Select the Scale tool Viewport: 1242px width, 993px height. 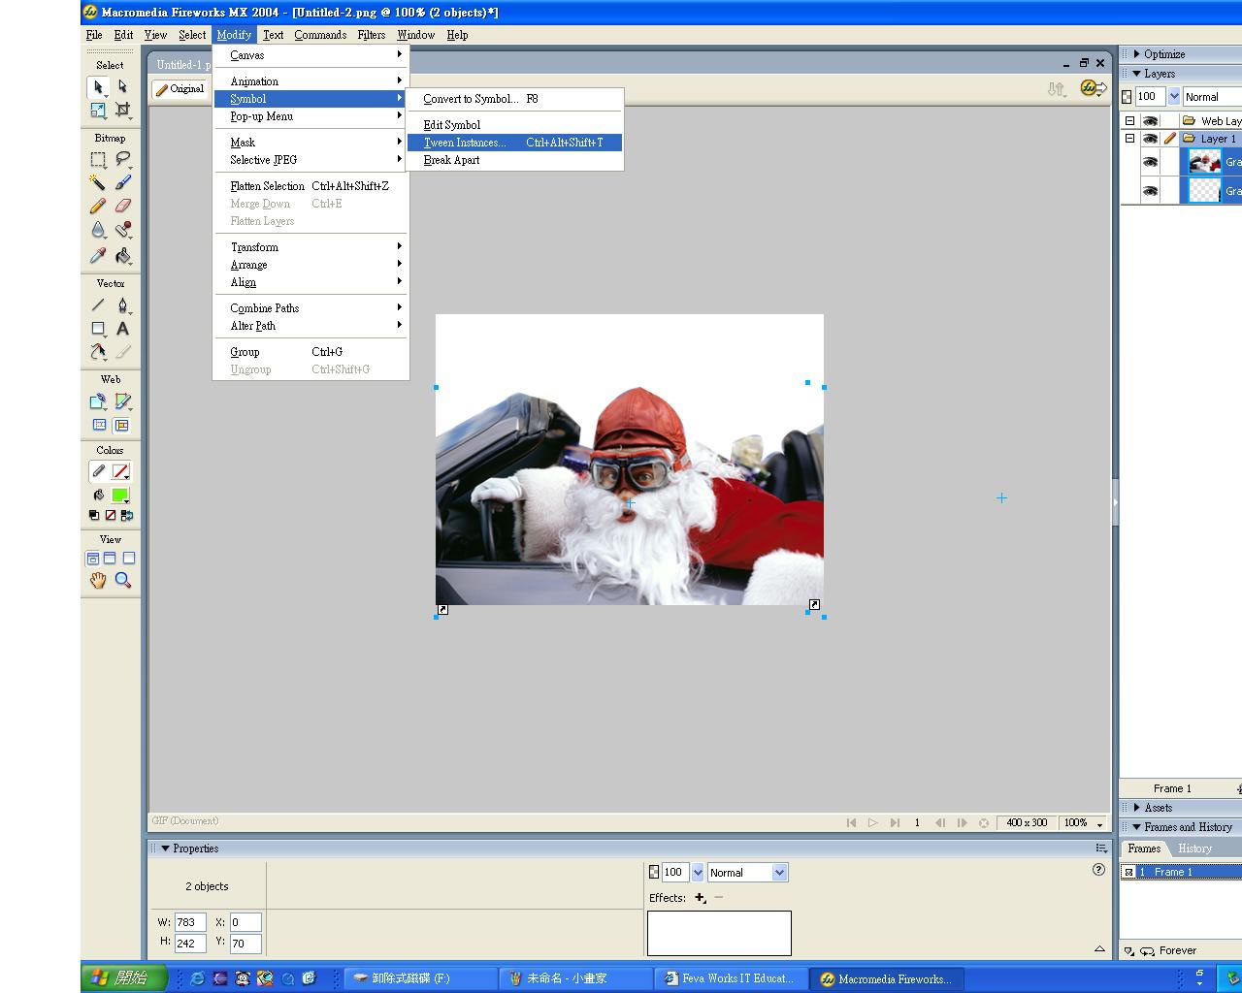98,110
